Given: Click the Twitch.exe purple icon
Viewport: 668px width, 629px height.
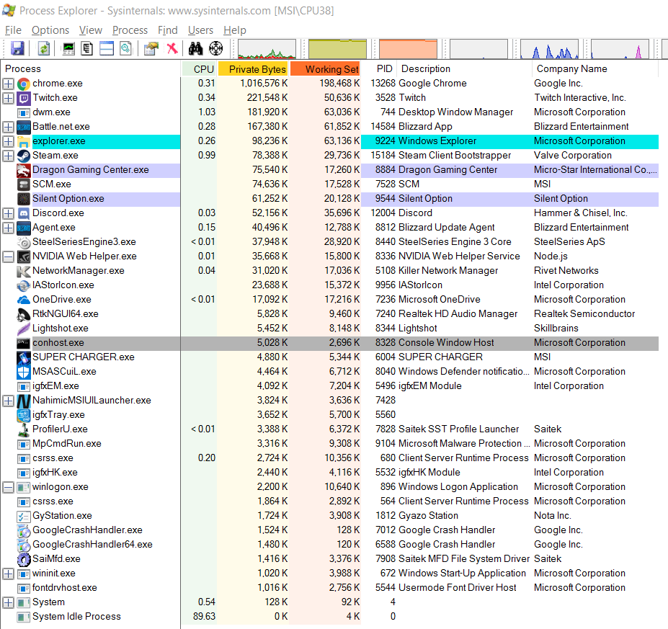Looking at the screenshot, I should click(x=24, y=99).
